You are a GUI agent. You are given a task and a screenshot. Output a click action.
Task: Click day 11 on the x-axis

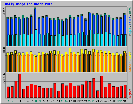coord(47,101)
